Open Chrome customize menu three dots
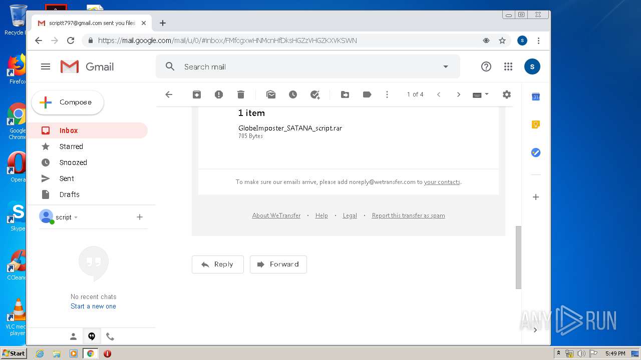Image resolution: width=641 pixels, height=360 pixels. [538, 40]
